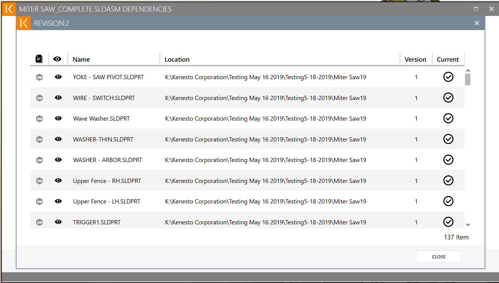Click the SolidWorks icon for Wave Washer.SLDPRT
The height and width of the screenshot is (283, 499).
39,119
